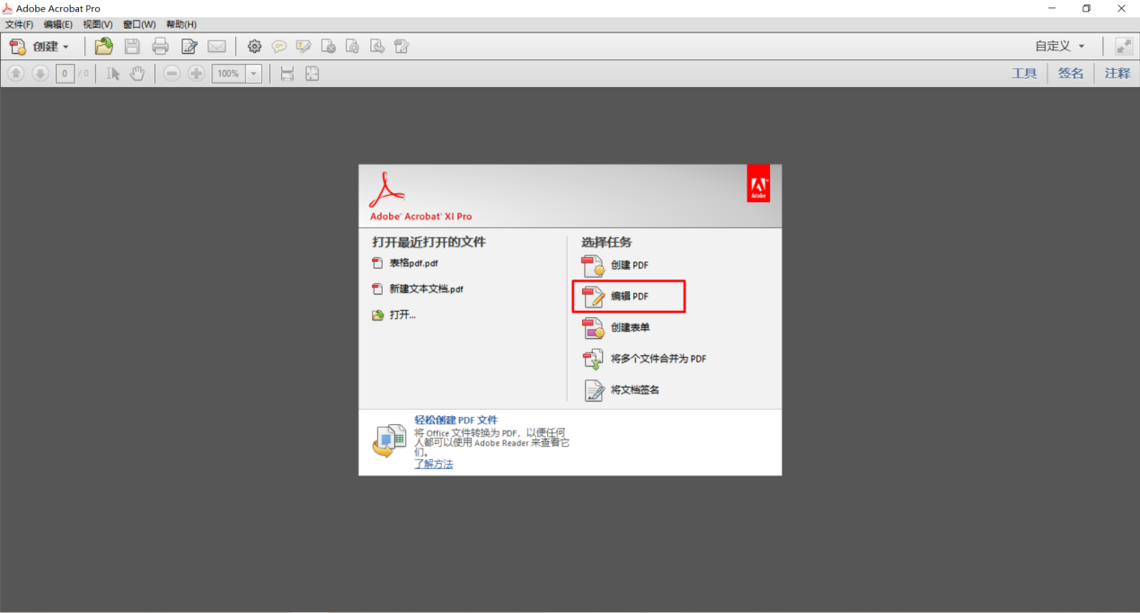
Task: Click the scrolling mode page icon
Action: coord(287,74)
